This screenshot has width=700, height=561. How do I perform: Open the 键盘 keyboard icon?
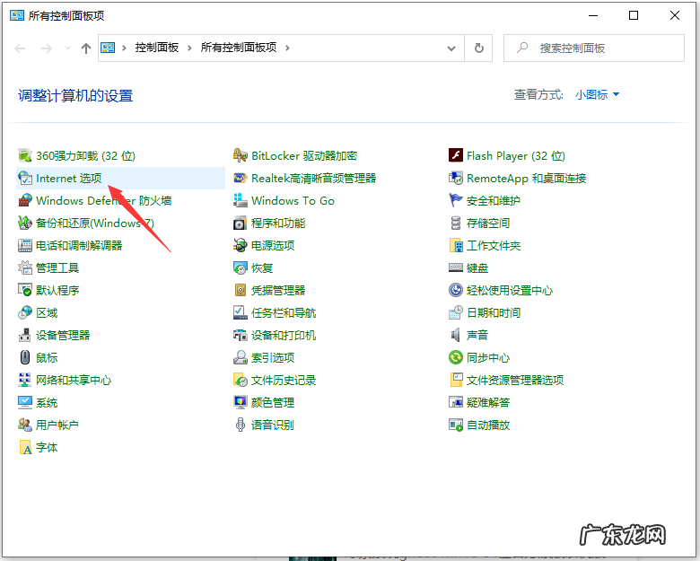(x=455, y=268)
